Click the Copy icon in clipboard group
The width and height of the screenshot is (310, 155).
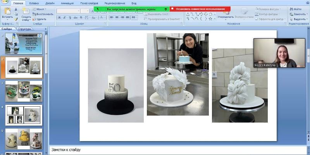coord(16,14)
